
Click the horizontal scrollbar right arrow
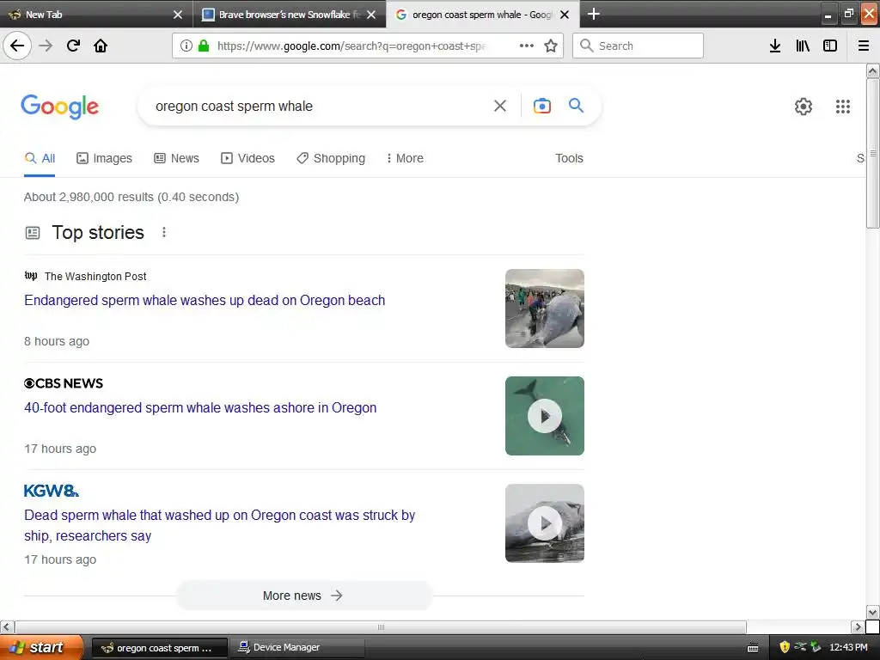pyautogui.click(x=858, y=626)
